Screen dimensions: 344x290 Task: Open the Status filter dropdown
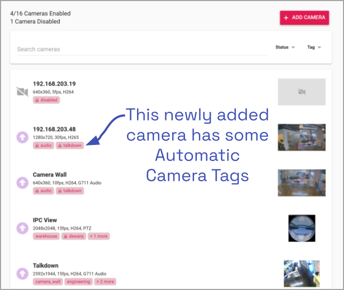point(285,47)
